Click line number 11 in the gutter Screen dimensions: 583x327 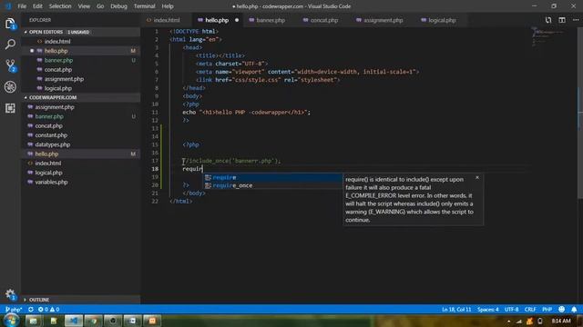tap(155, 112)
